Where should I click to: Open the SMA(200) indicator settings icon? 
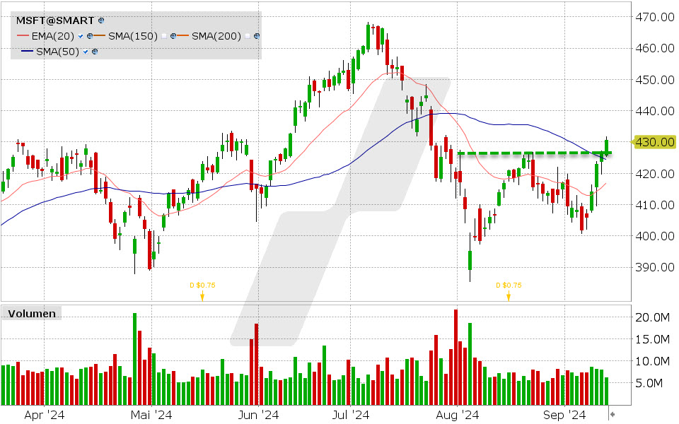[x=257, y=36]
